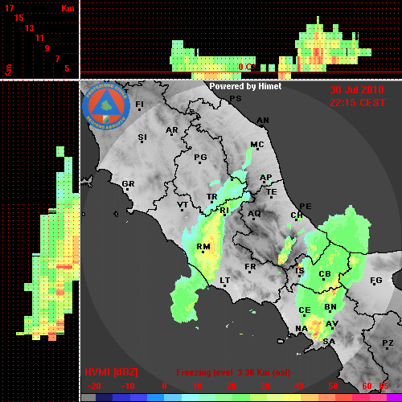Screen dimensions: 402x402
Task: Click the FG city label
Action: (x=376, y=281)
